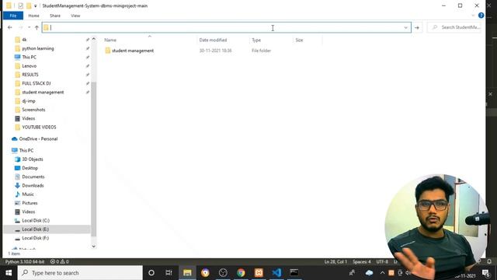Click Ln 28, Col 1 in VS Code status bar
This screenshot has width=497, height=280.
pos(335,262)
